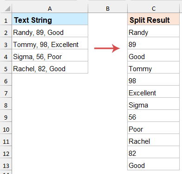Select cell containing Tommy, 98, Excellent
Screen dimensions: 182x174
[x=50, y=43]
